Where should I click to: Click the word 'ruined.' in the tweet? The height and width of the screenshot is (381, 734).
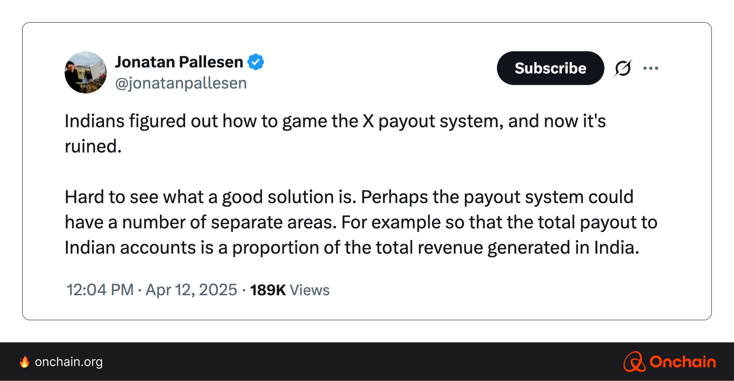point(93,147)
